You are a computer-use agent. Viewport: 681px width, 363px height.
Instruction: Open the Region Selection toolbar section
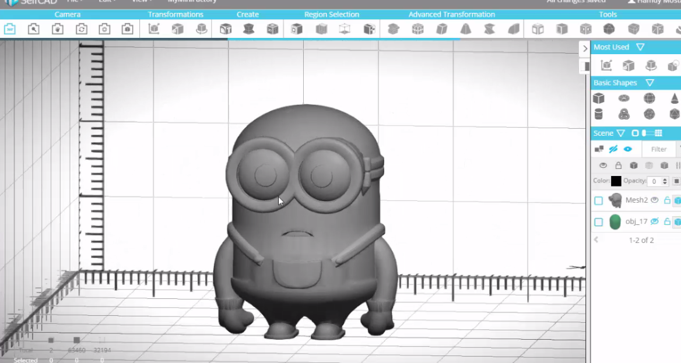click(x=332, y=15)
